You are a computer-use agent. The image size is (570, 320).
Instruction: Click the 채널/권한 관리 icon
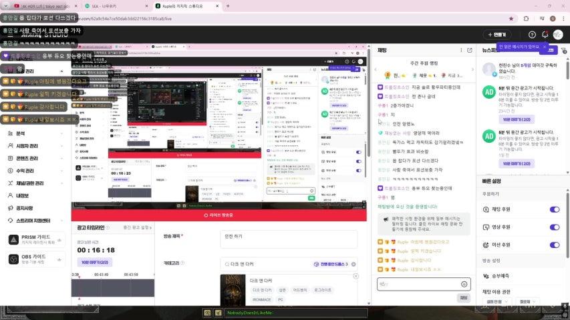pyautogui.click(x=10, y=183)
